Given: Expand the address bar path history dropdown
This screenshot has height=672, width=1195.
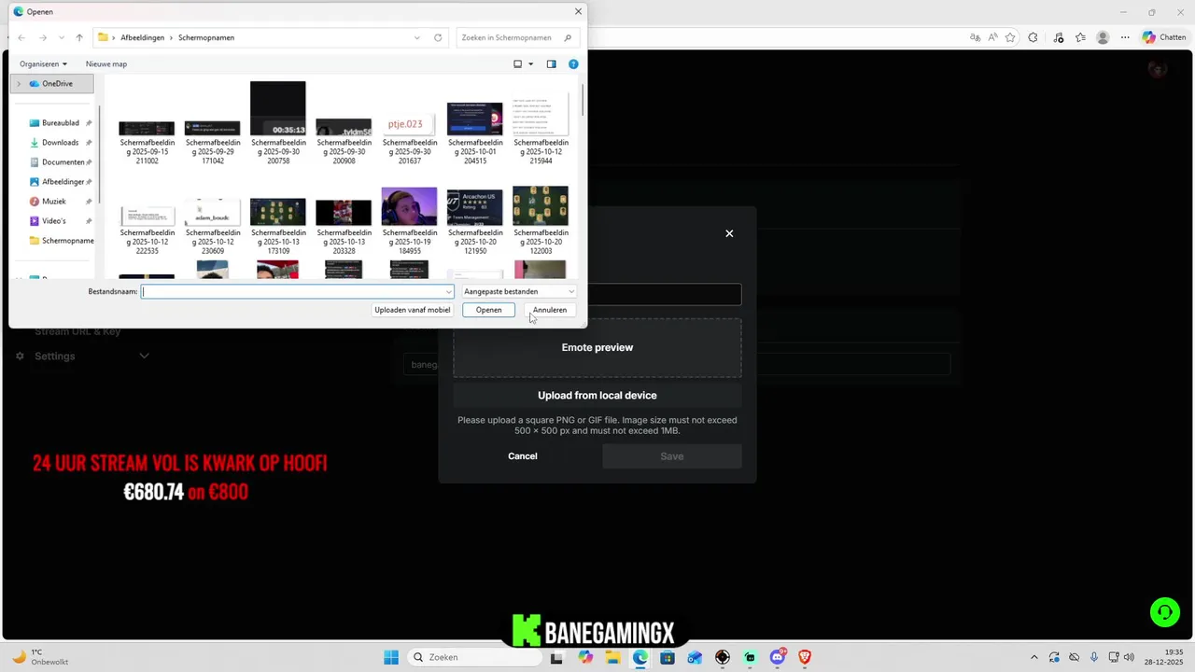Looking at the screenshot, I should pos(417,37).
